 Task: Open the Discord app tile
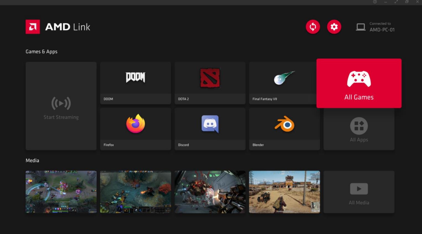(210, 129)
